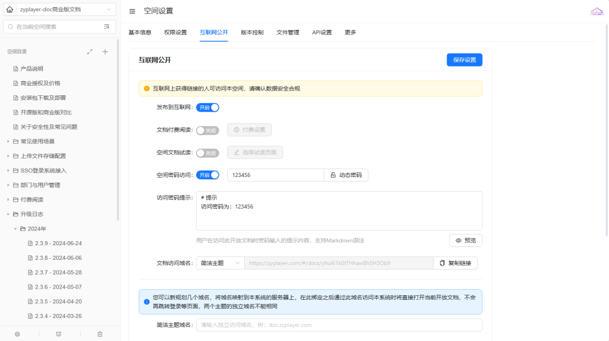Enable the 文档付费阅读 toggle
Screen dimensions: 609x341
(x=208, y=130)
